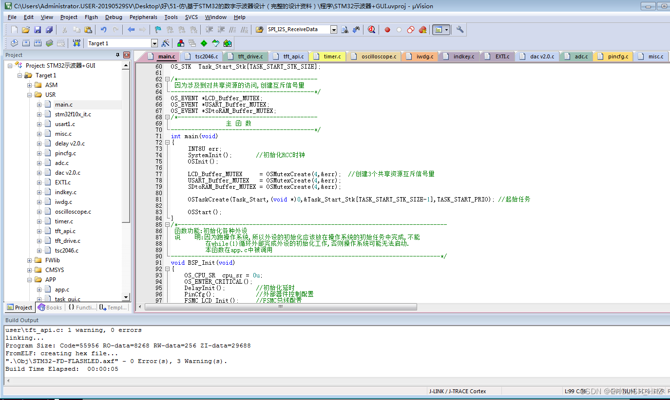The width and height of the screenshot is (670, 400).
Task: Collapse the main function fold at line 72
Action: [168, 143]
